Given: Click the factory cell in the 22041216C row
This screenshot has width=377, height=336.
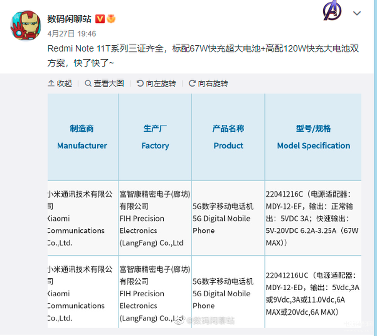Looking at the screenshot, I should [x=155, y=218].
